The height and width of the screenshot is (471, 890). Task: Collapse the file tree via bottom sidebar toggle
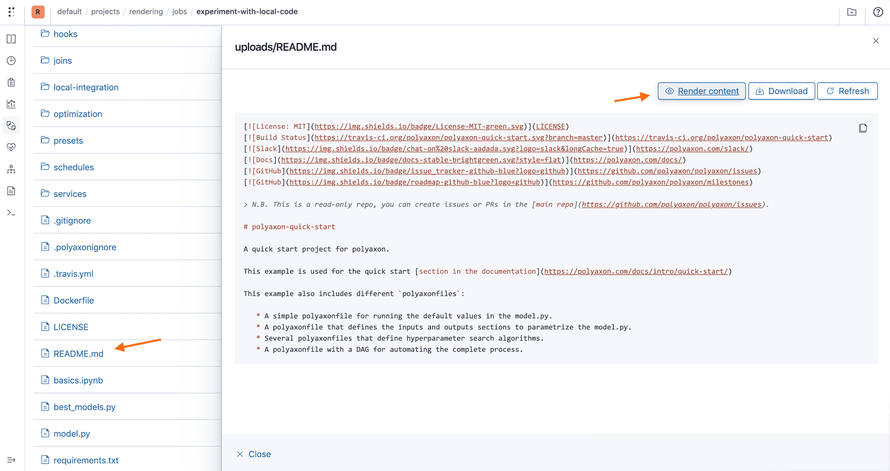click(11, 460)
